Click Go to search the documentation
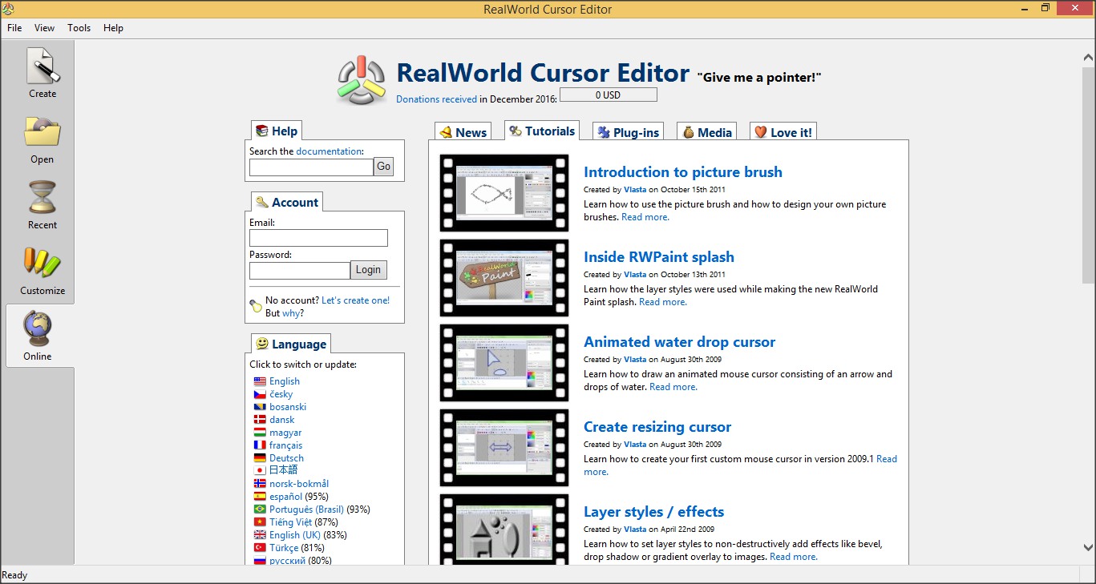The image size is (1096, 584). [x=382, y=167]
